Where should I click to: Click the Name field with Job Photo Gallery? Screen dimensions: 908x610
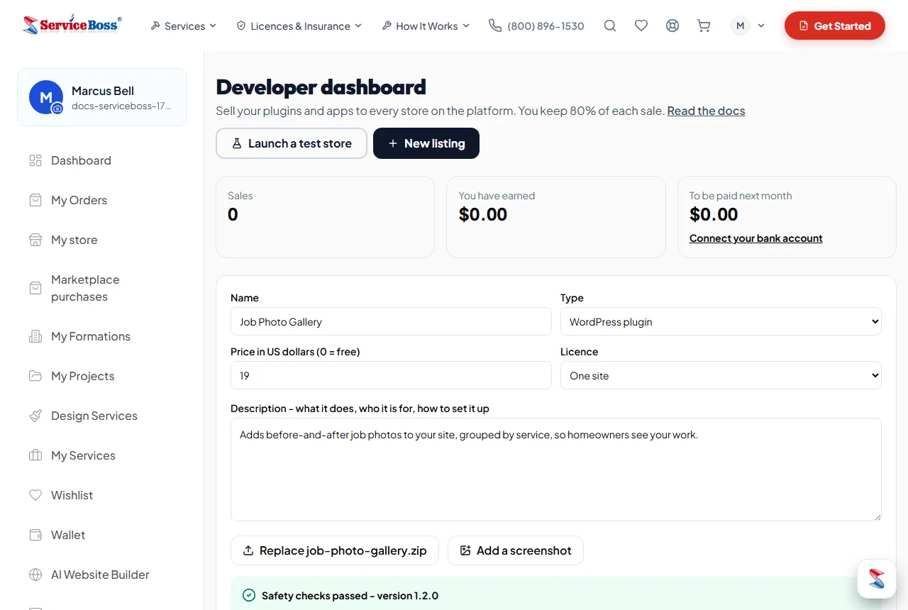(391, 321)
